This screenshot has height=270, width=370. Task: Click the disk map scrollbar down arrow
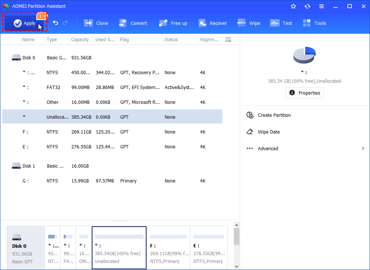(237, 267)
